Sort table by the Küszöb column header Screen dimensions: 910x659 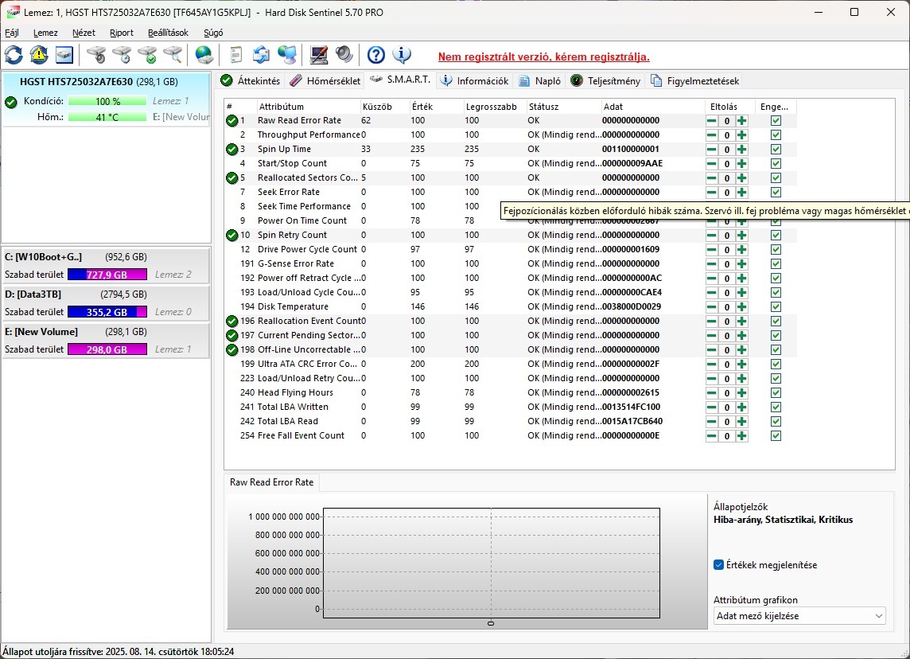coord(383,107)
